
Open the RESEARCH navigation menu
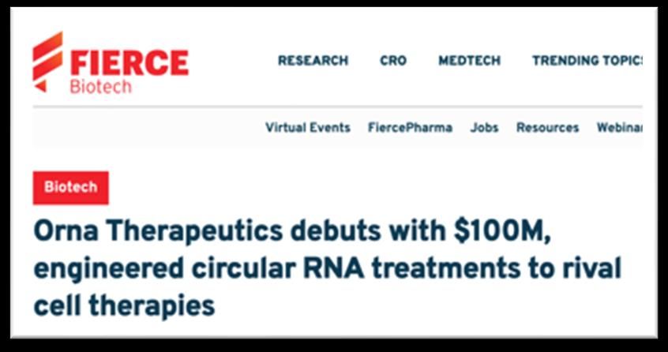pos(313,61)
